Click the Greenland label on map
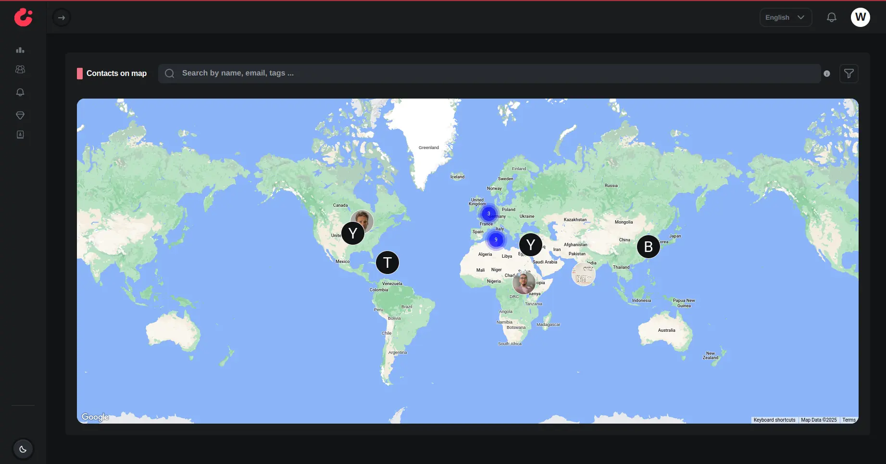The image size is (886, 464). pos(429,148)
